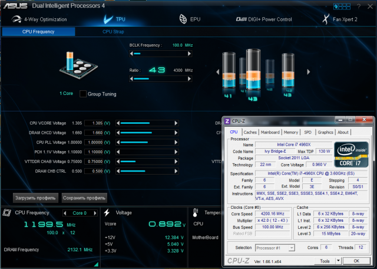The width and height of the screenshot is (377, 269).
Task: Open the Fan Xpert 2 section
Action: 340,19
